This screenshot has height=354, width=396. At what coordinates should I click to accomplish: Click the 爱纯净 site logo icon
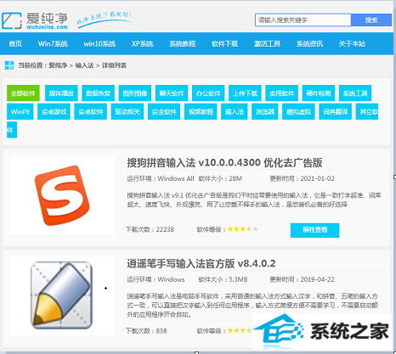click(12, 20)
